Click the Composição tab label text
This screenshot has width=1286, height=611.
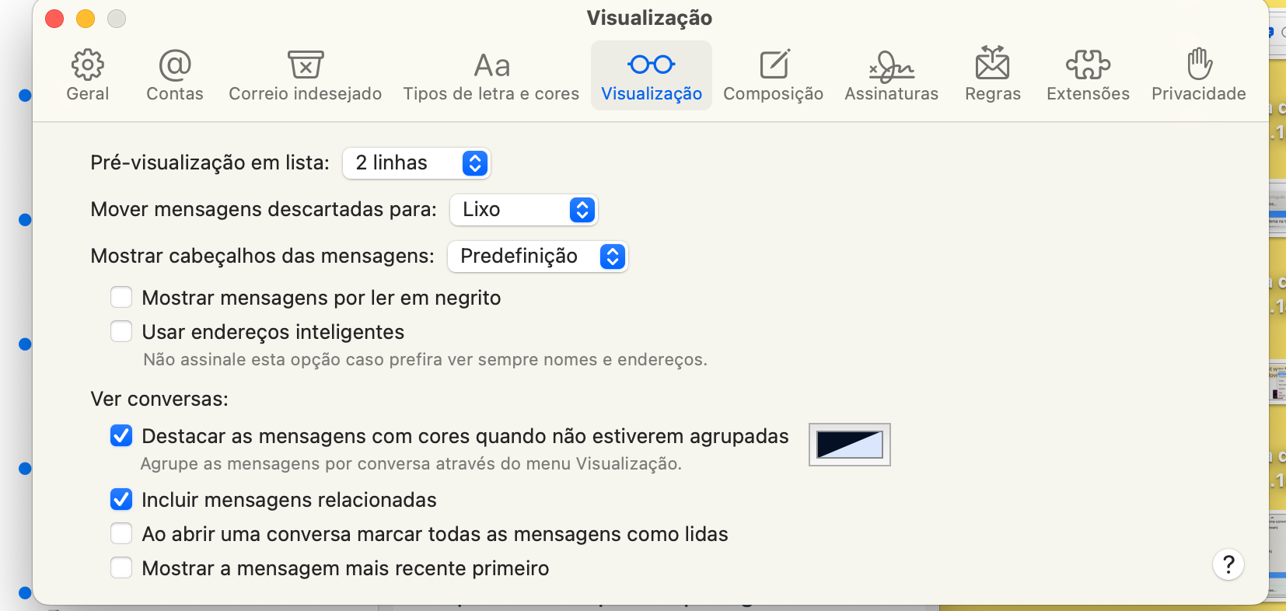point(774,94)
